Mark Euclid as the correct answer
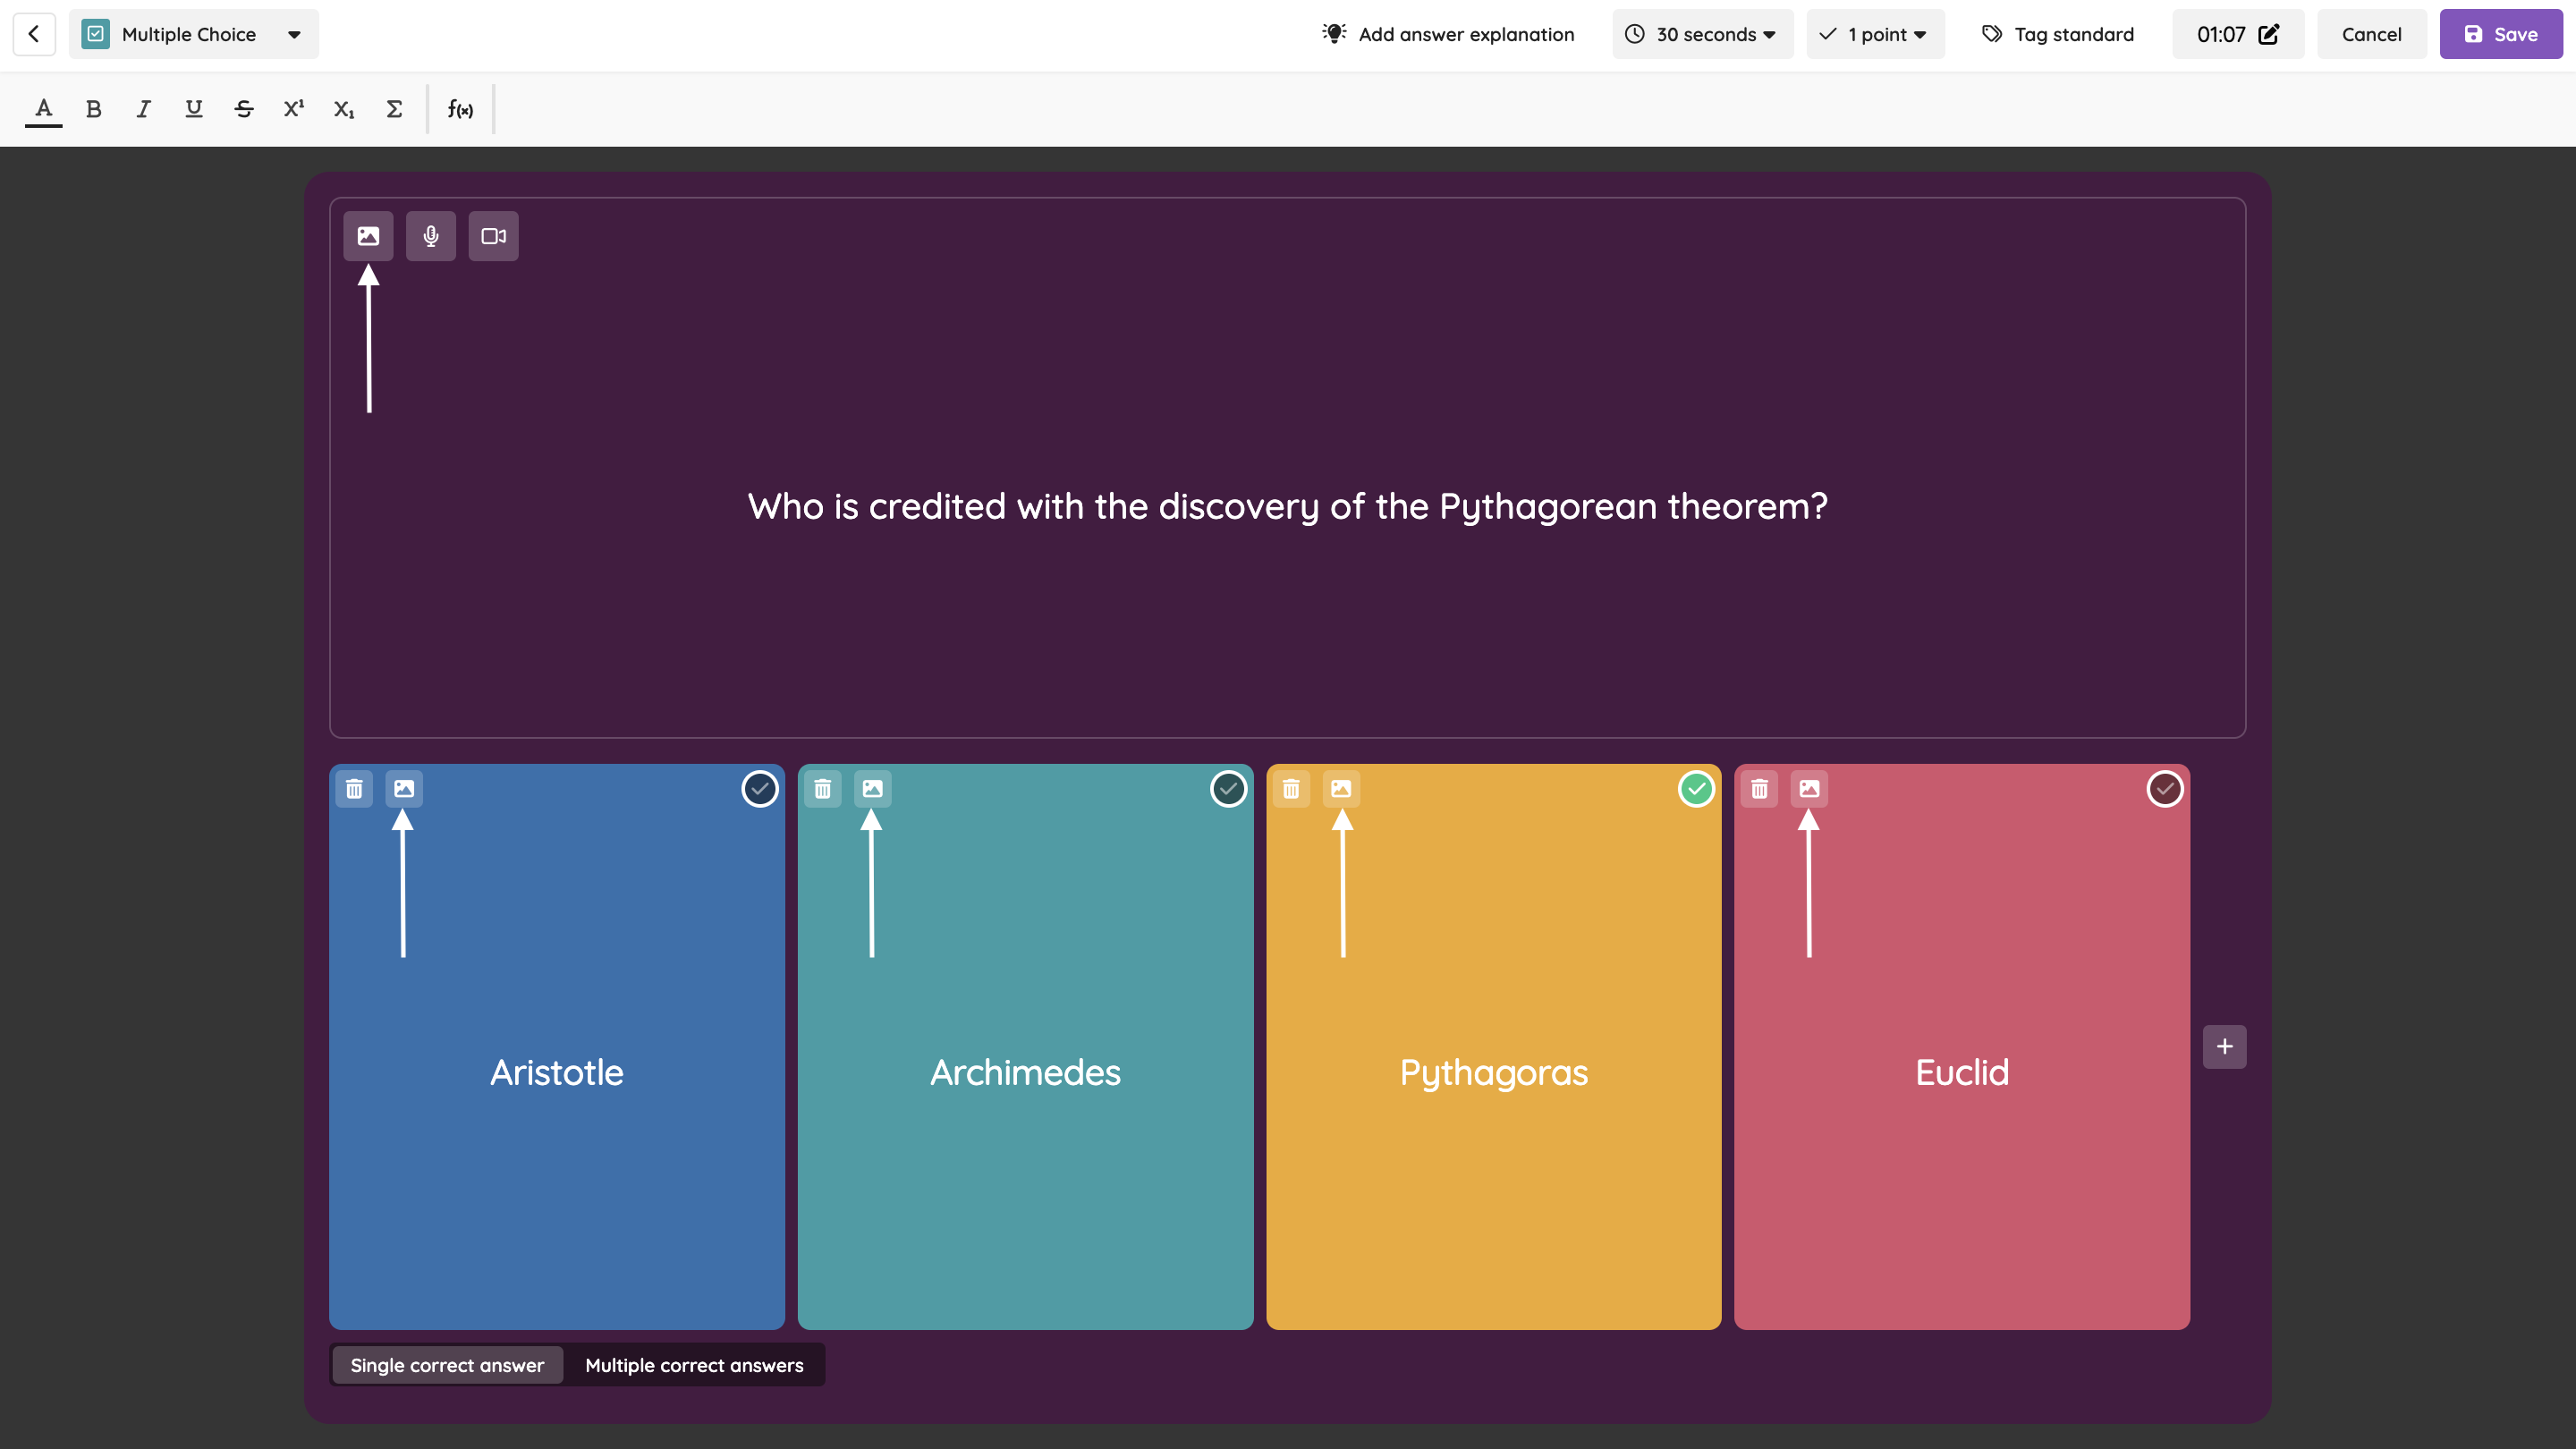2576x1449 pixels. click(x=2164, y=789)
